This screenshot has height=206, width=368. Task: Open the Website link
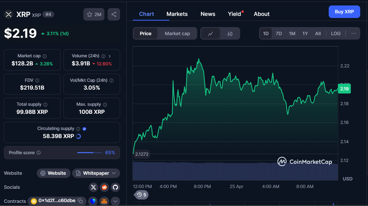click(53, 173)
